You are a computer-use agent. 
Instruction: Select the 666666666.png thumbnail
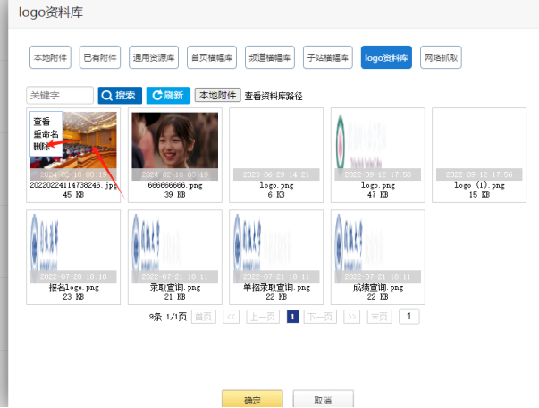coord(174,144)
